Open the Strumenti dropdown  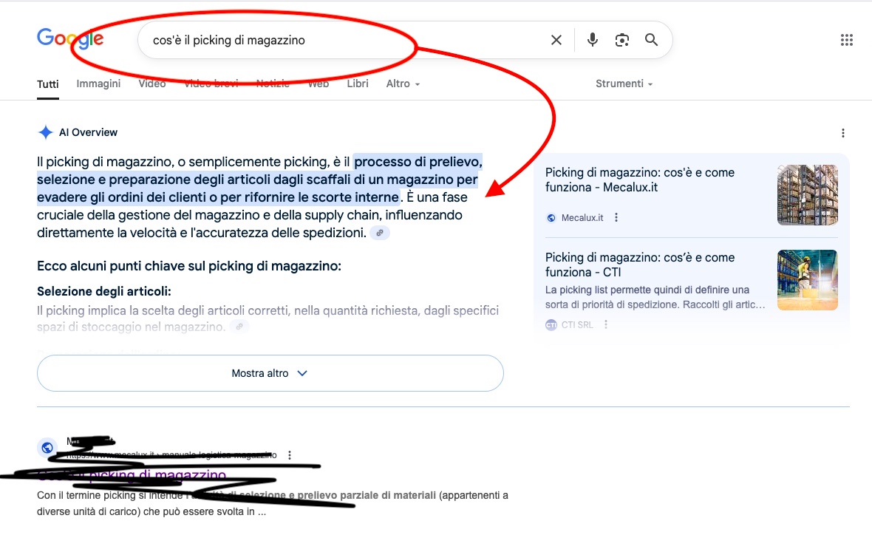[x=624, y=84]
